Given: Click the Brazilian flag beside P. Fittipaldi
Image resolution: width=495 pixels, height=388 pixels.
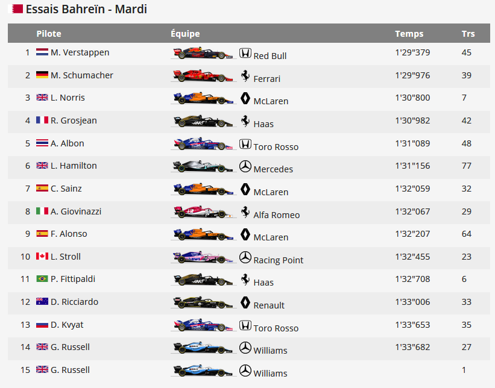Looking at the screenshot, I should coord(42,279).
